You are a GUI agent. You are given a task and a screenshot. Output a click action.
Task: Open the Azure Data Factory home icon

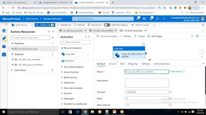click(4, 31)
